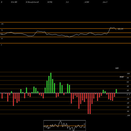The width and height of the screenshot is (131, 131).
Task: Select the "SI(TM)" header label
Action: [x=50, y=2]
